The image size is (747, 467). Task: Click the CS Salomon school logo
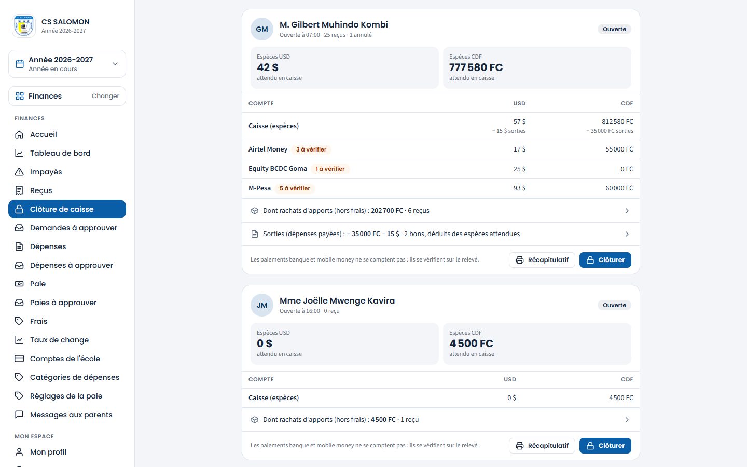click(24, 26)
